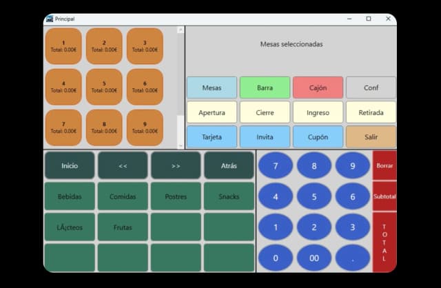Select table 2 tile
Image resolution: width=441 pixels, height=288 pixels.
pyautogui.click(x=104, y=46)
